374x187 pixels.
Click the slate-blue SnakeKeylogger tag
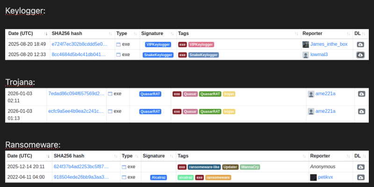click(x=203, y=55)
